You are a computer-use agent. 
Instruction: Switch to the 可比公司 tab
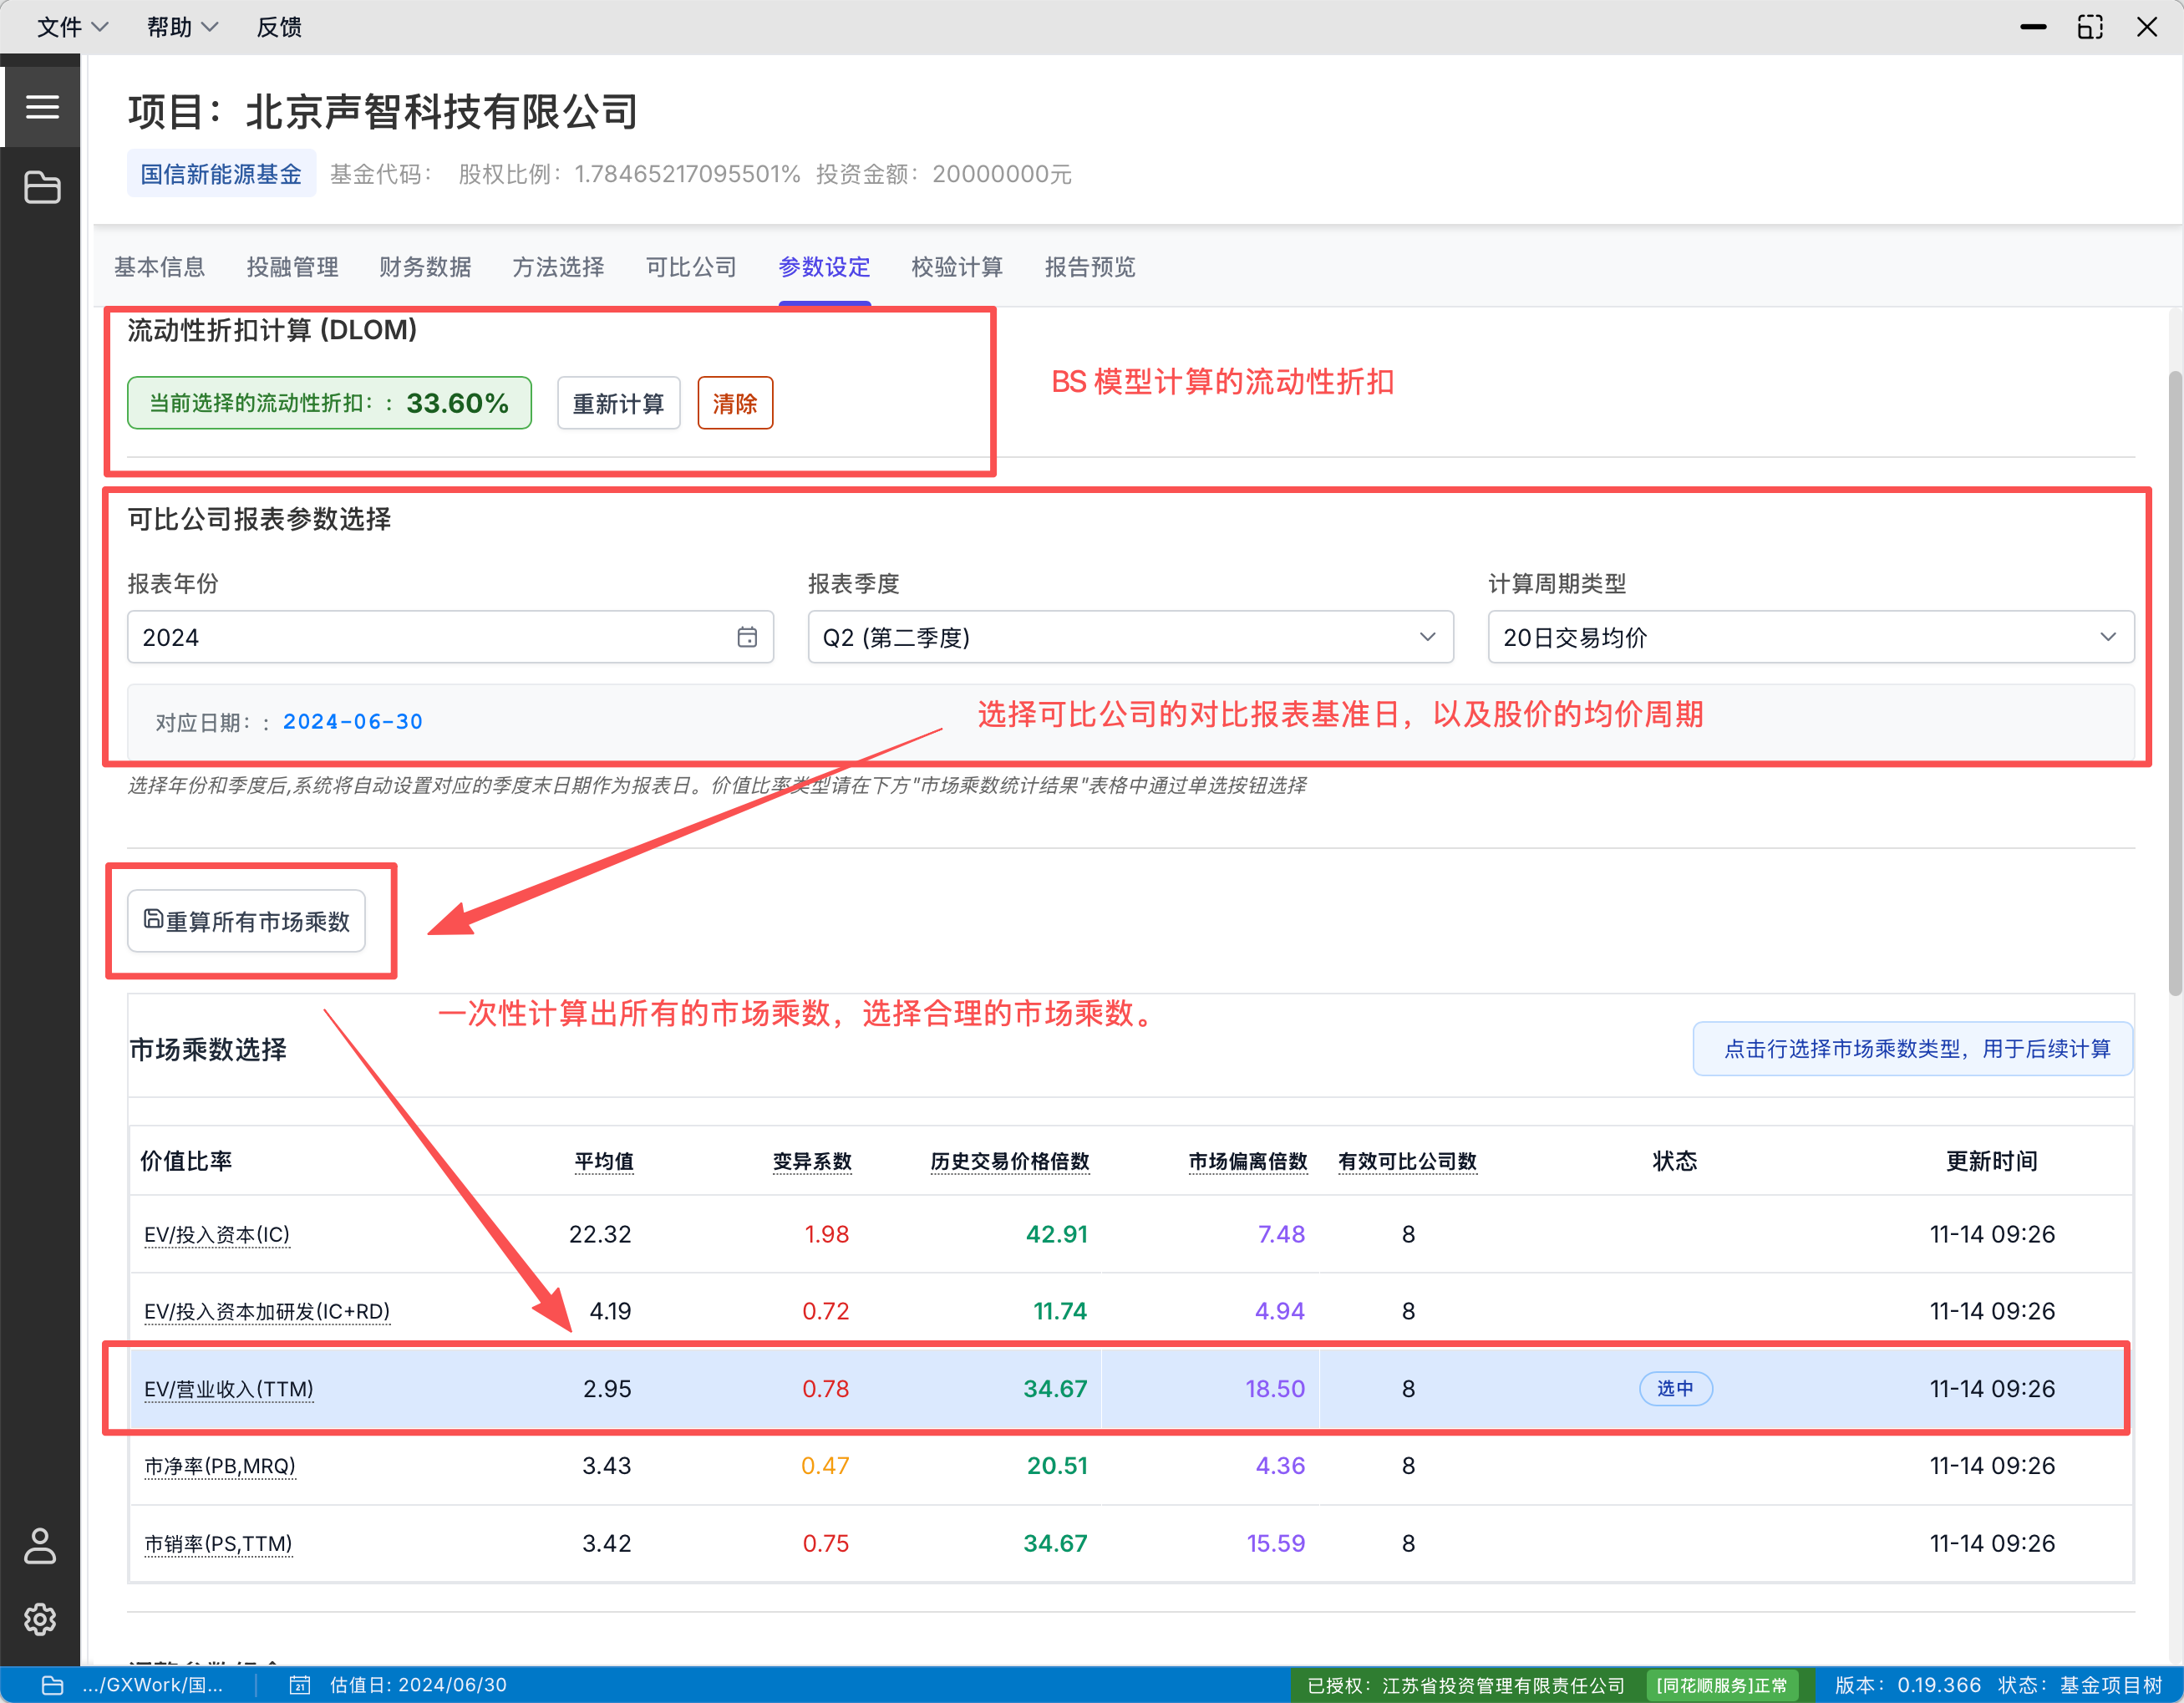[x=691, y=267]
